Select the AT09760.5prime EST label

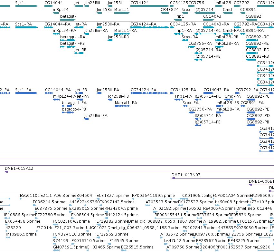[x=183, y=247]
